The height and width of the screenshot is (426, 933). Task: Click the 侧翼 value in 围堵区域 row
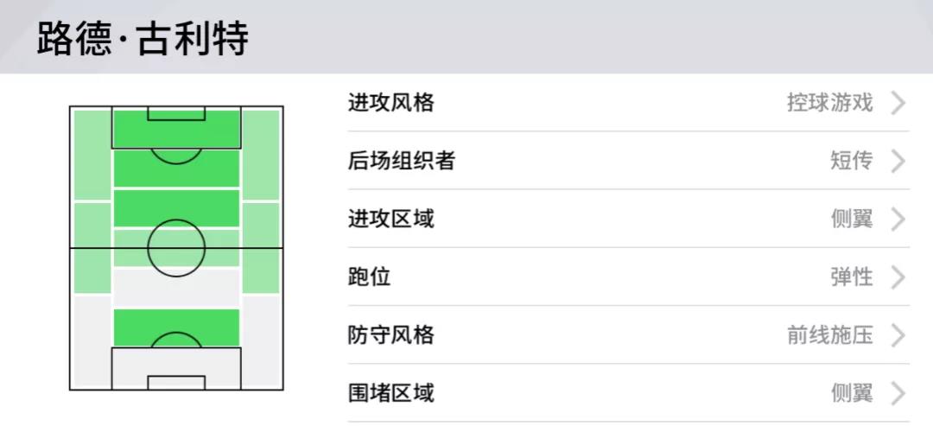pos(852,393)
